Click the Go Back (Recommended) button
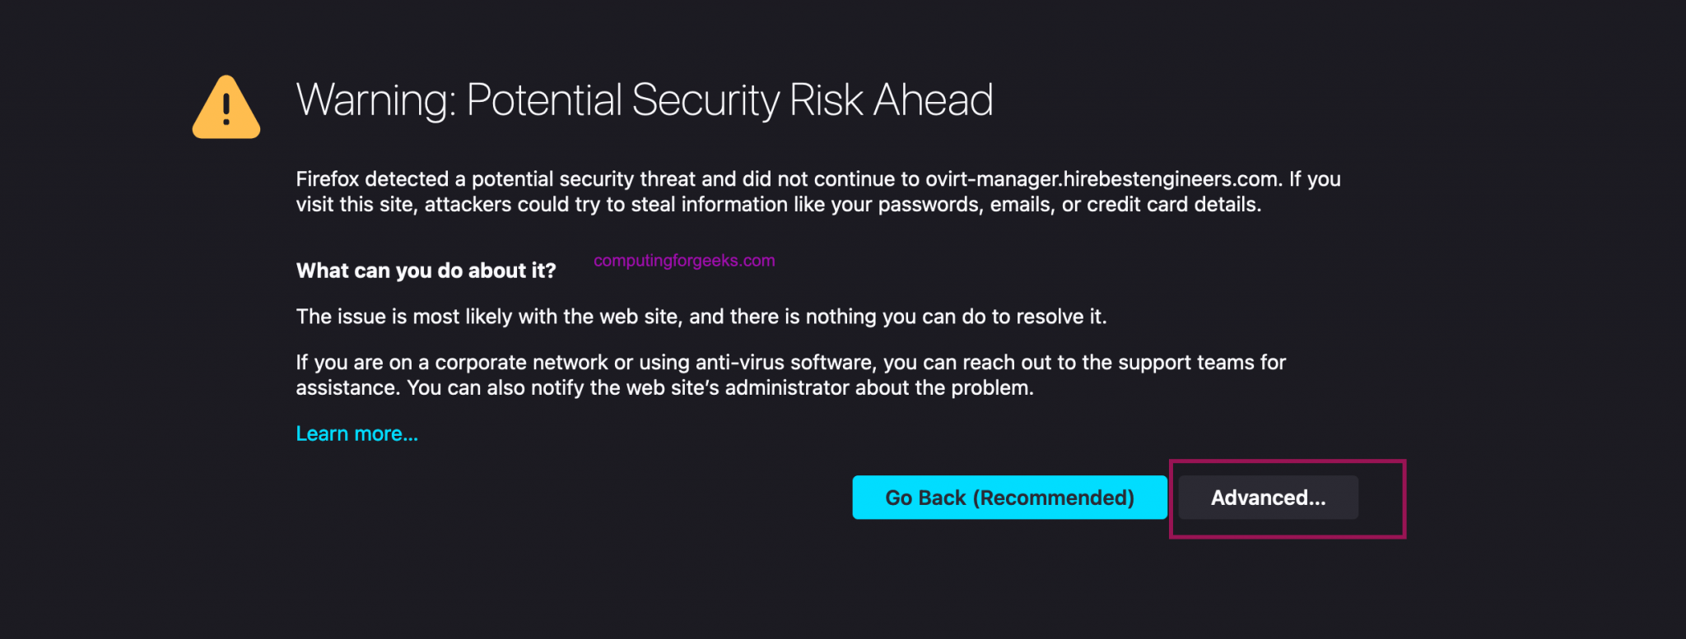 [x=1009, y=498]
